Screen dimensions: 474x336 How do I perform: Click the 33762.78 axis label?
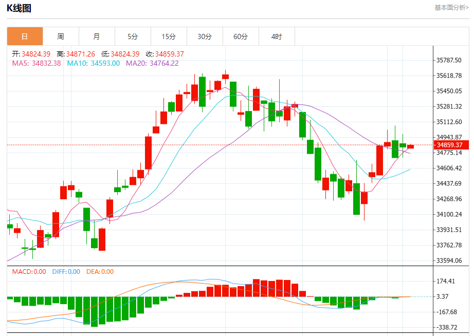click(449, 245)
